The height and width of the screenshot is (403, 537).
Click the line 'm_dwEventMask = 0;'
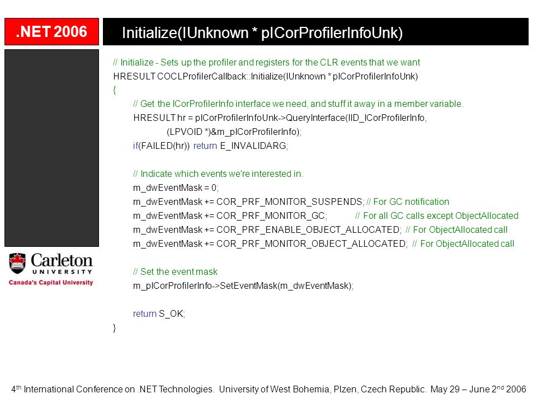[x=176, y=188]
